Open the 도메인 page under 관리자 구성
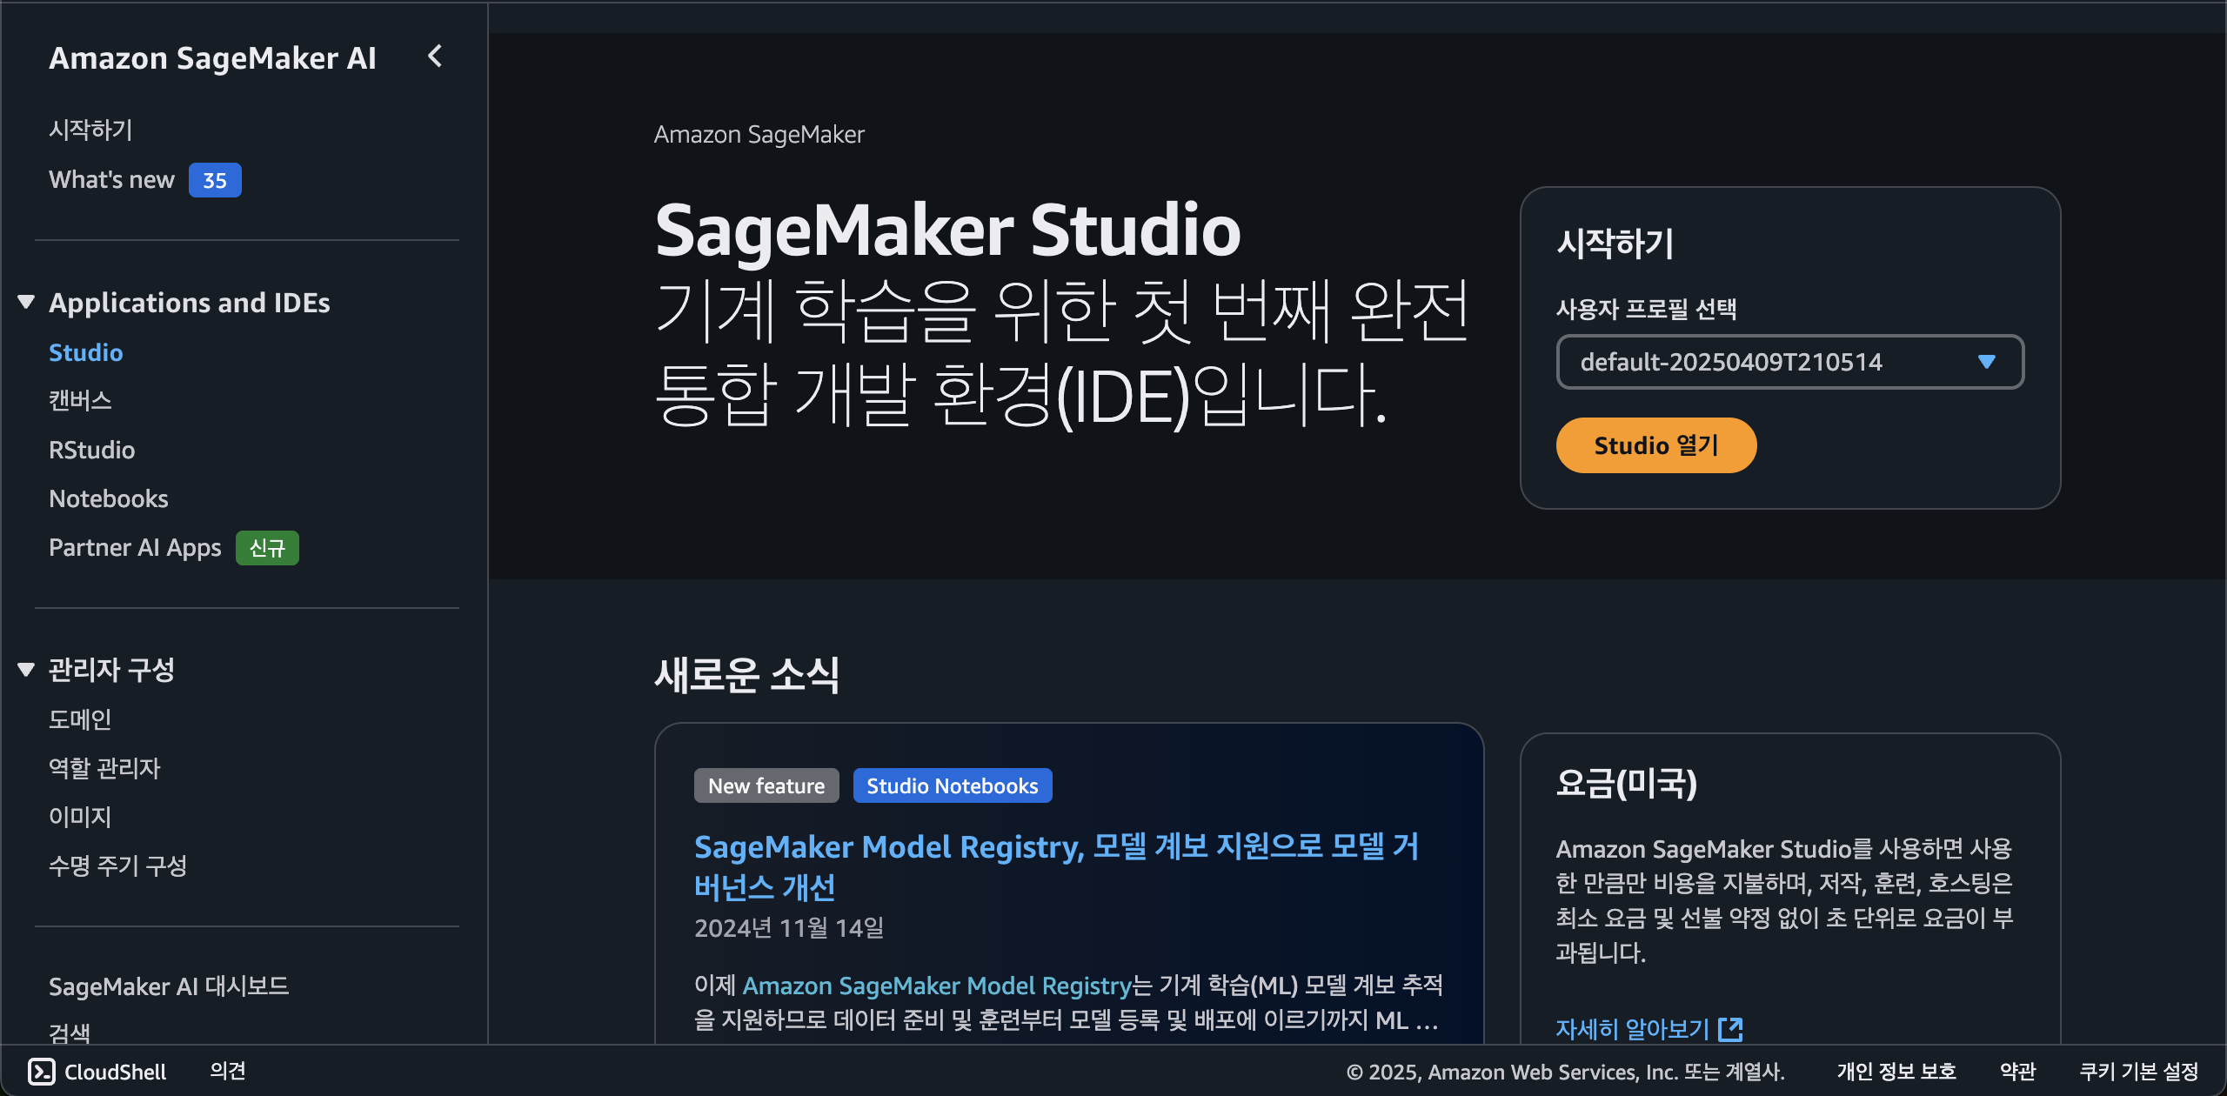The height and width of the screenshot is (1096, 2227). tap(81, 718)
